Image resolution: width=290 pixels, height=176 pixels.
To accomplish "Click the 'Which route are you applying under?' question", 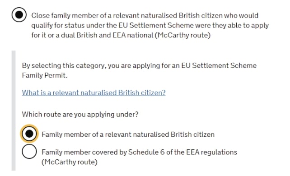I will pos(80,114).
